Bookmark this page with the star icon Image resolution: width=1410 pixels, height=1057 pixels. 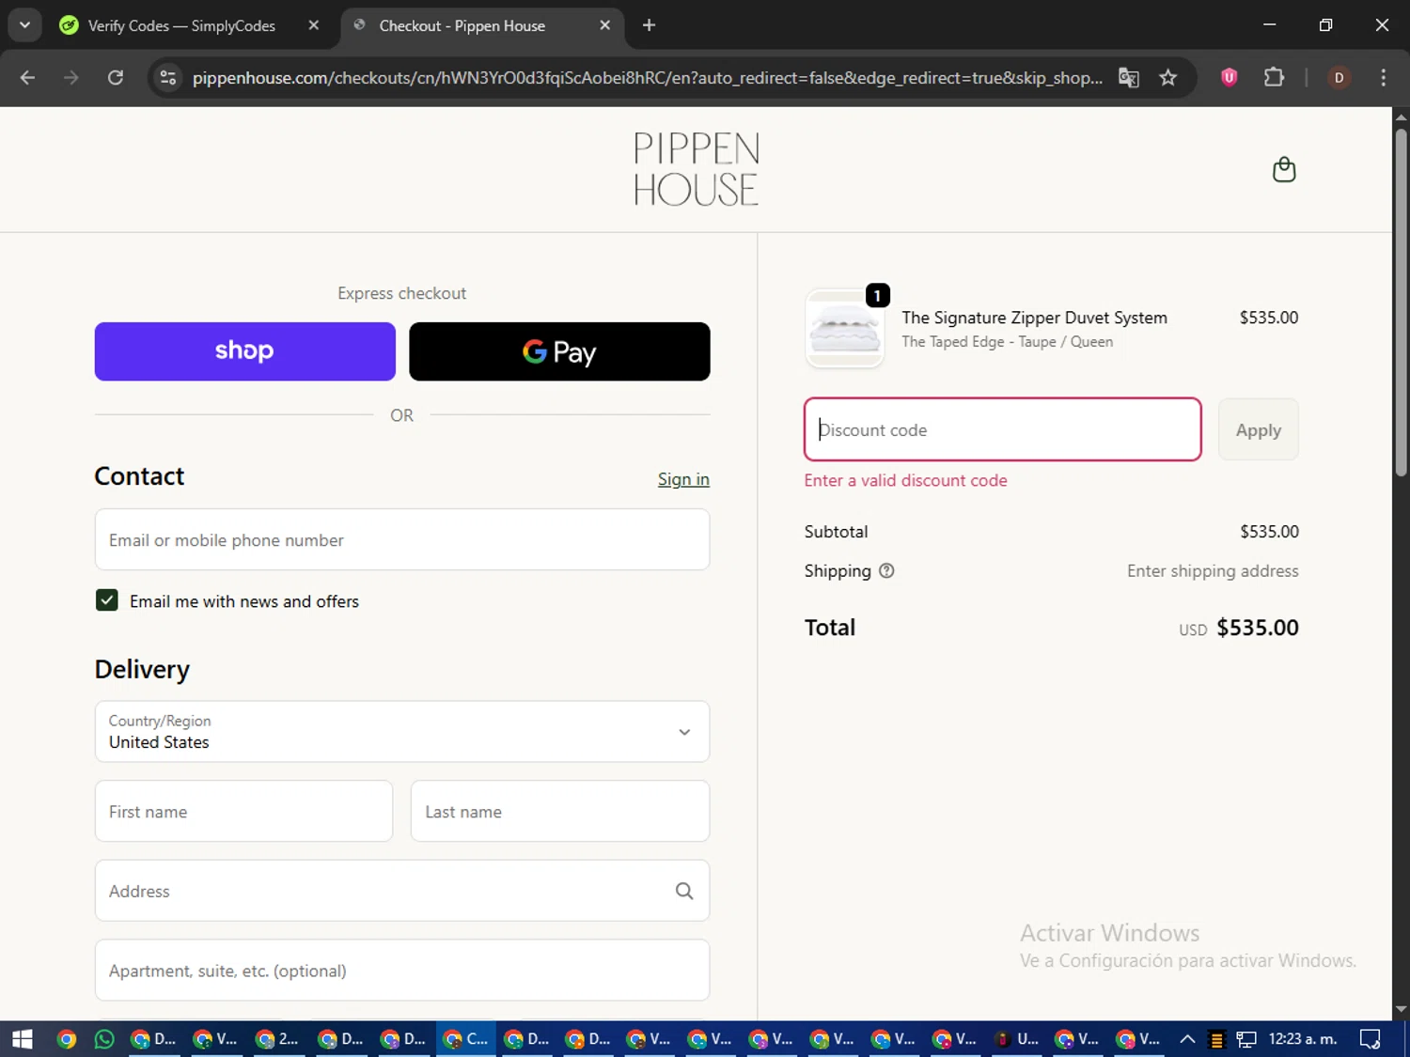point(1168,77)
